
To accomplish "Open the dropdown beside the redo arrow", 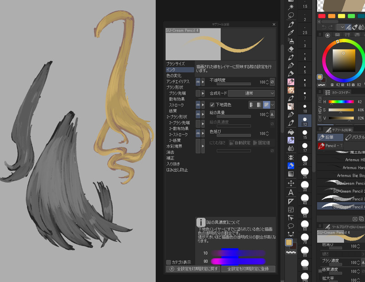I will (x=341, y=27).
